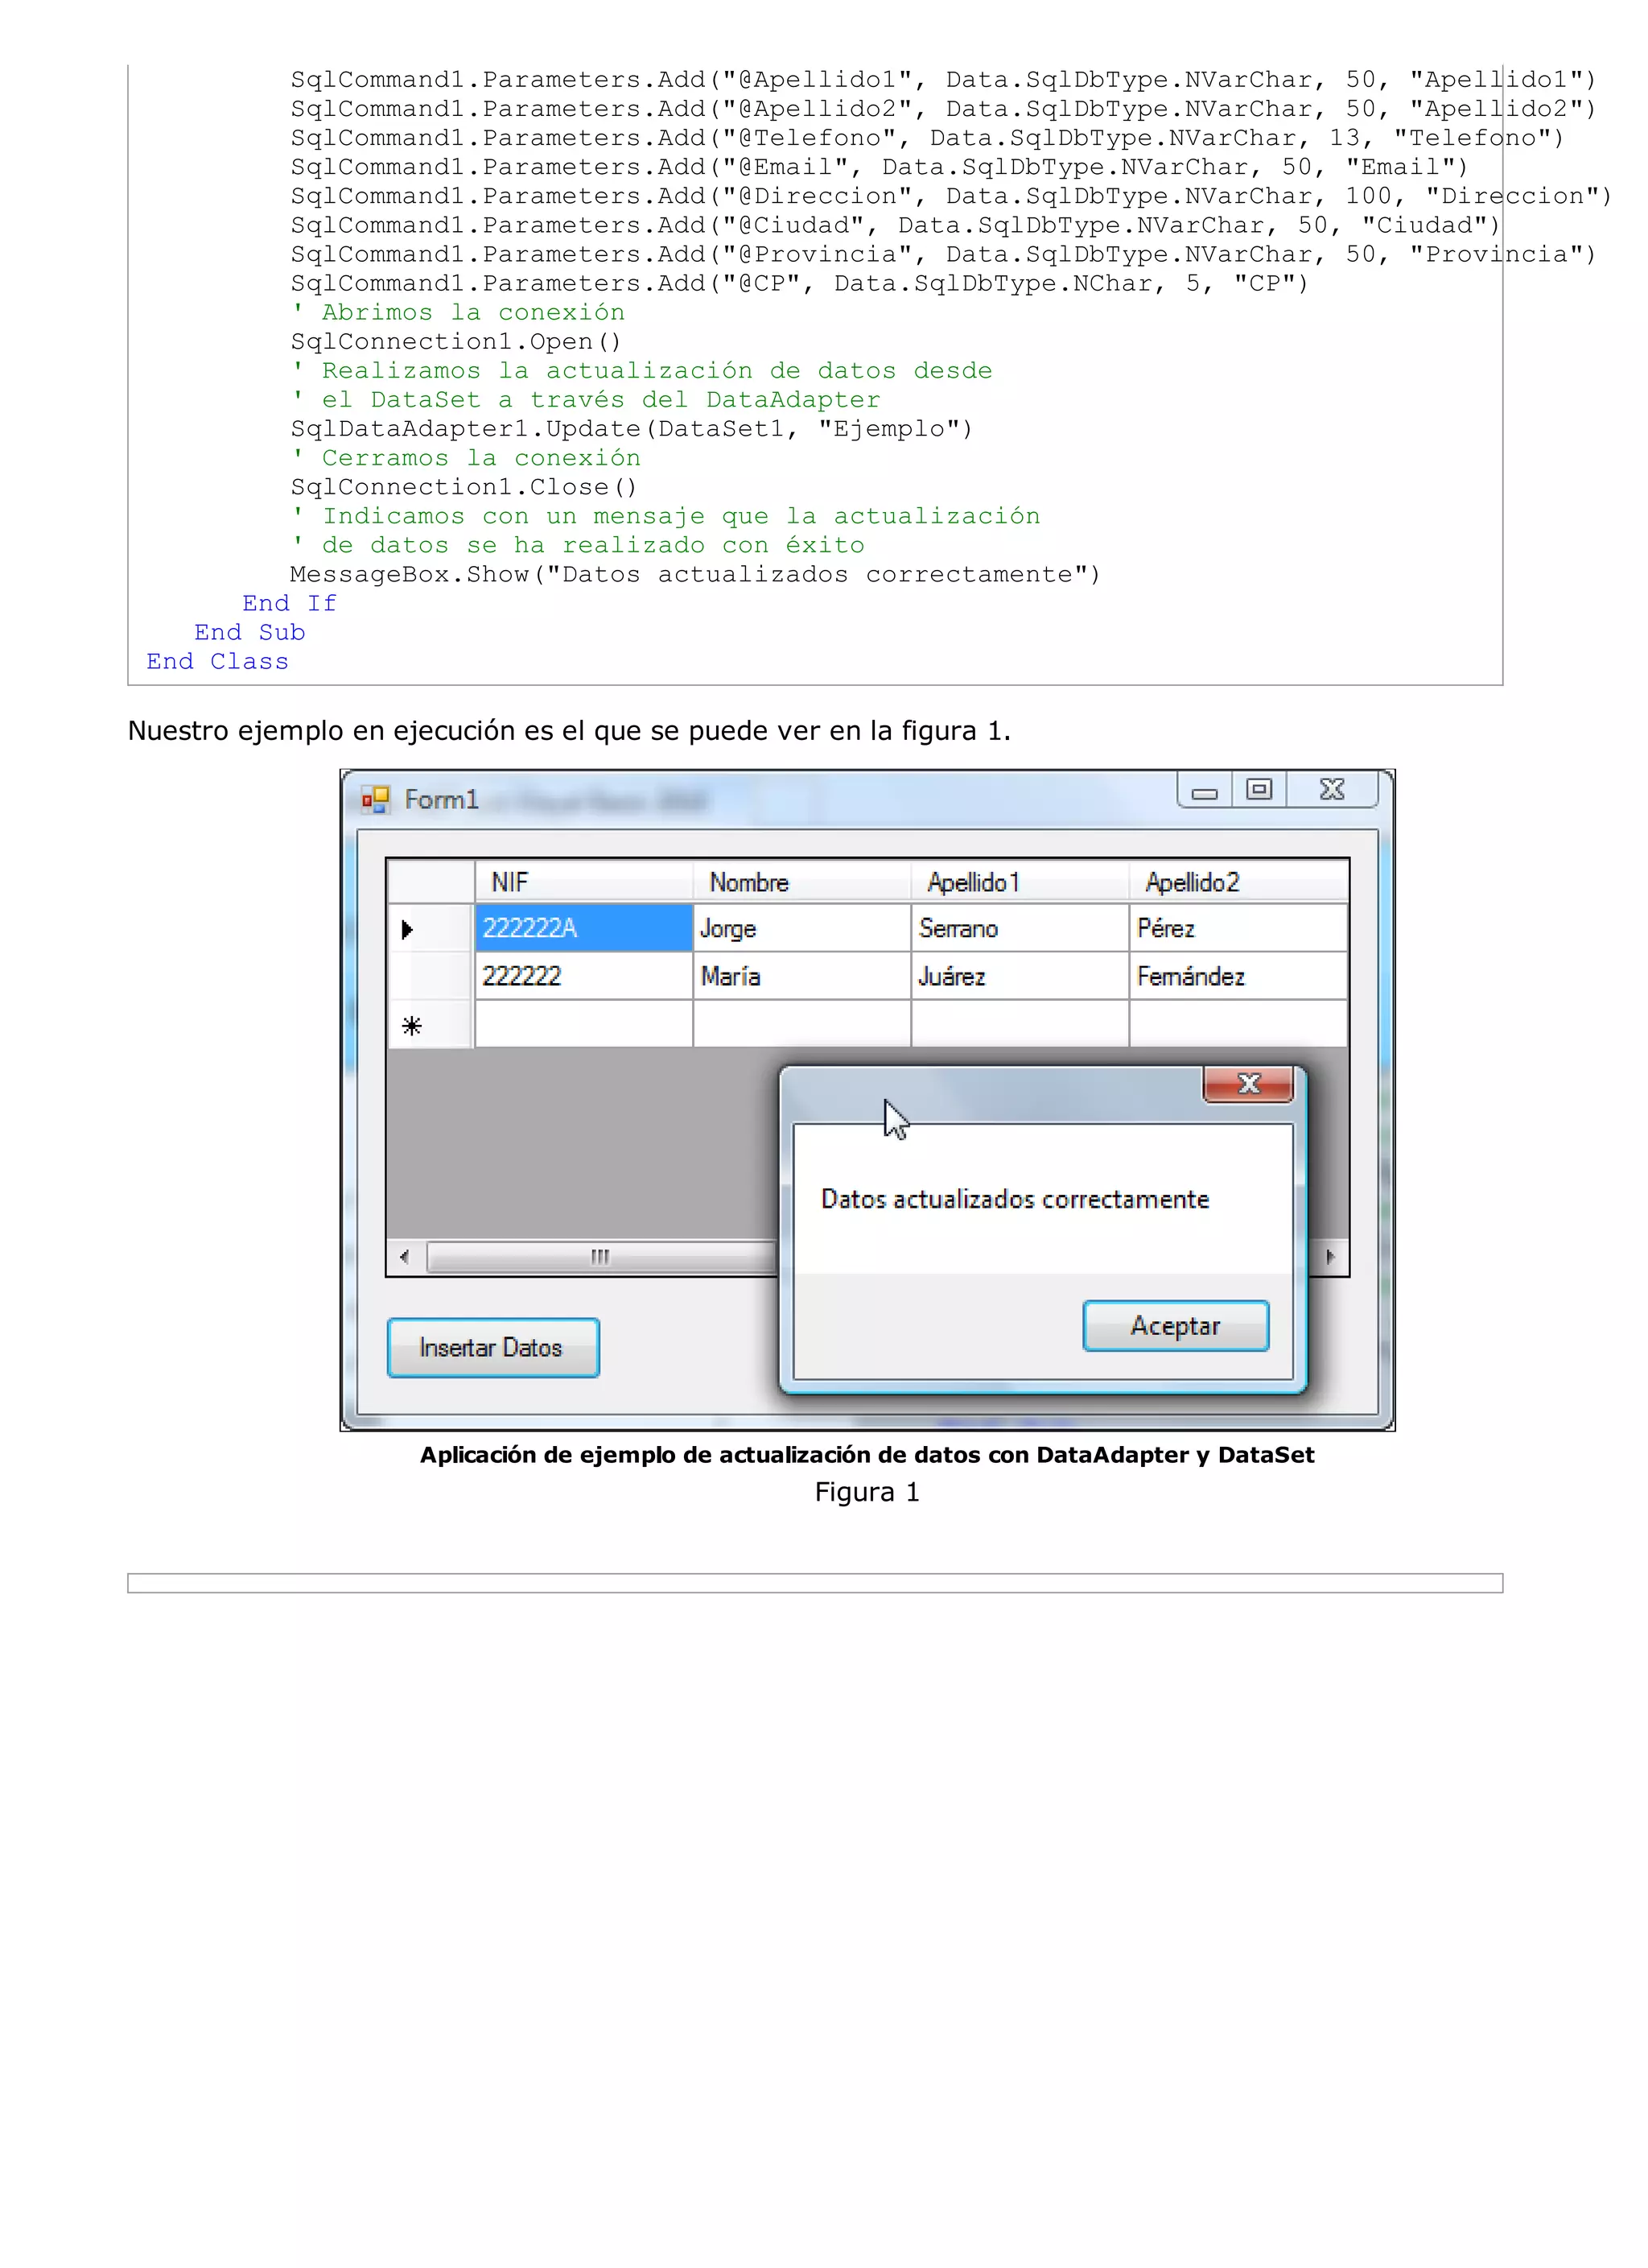Click the empty NIF cell in the new row
The height and width of the screenshot is (2268, 1648).
583,1024
